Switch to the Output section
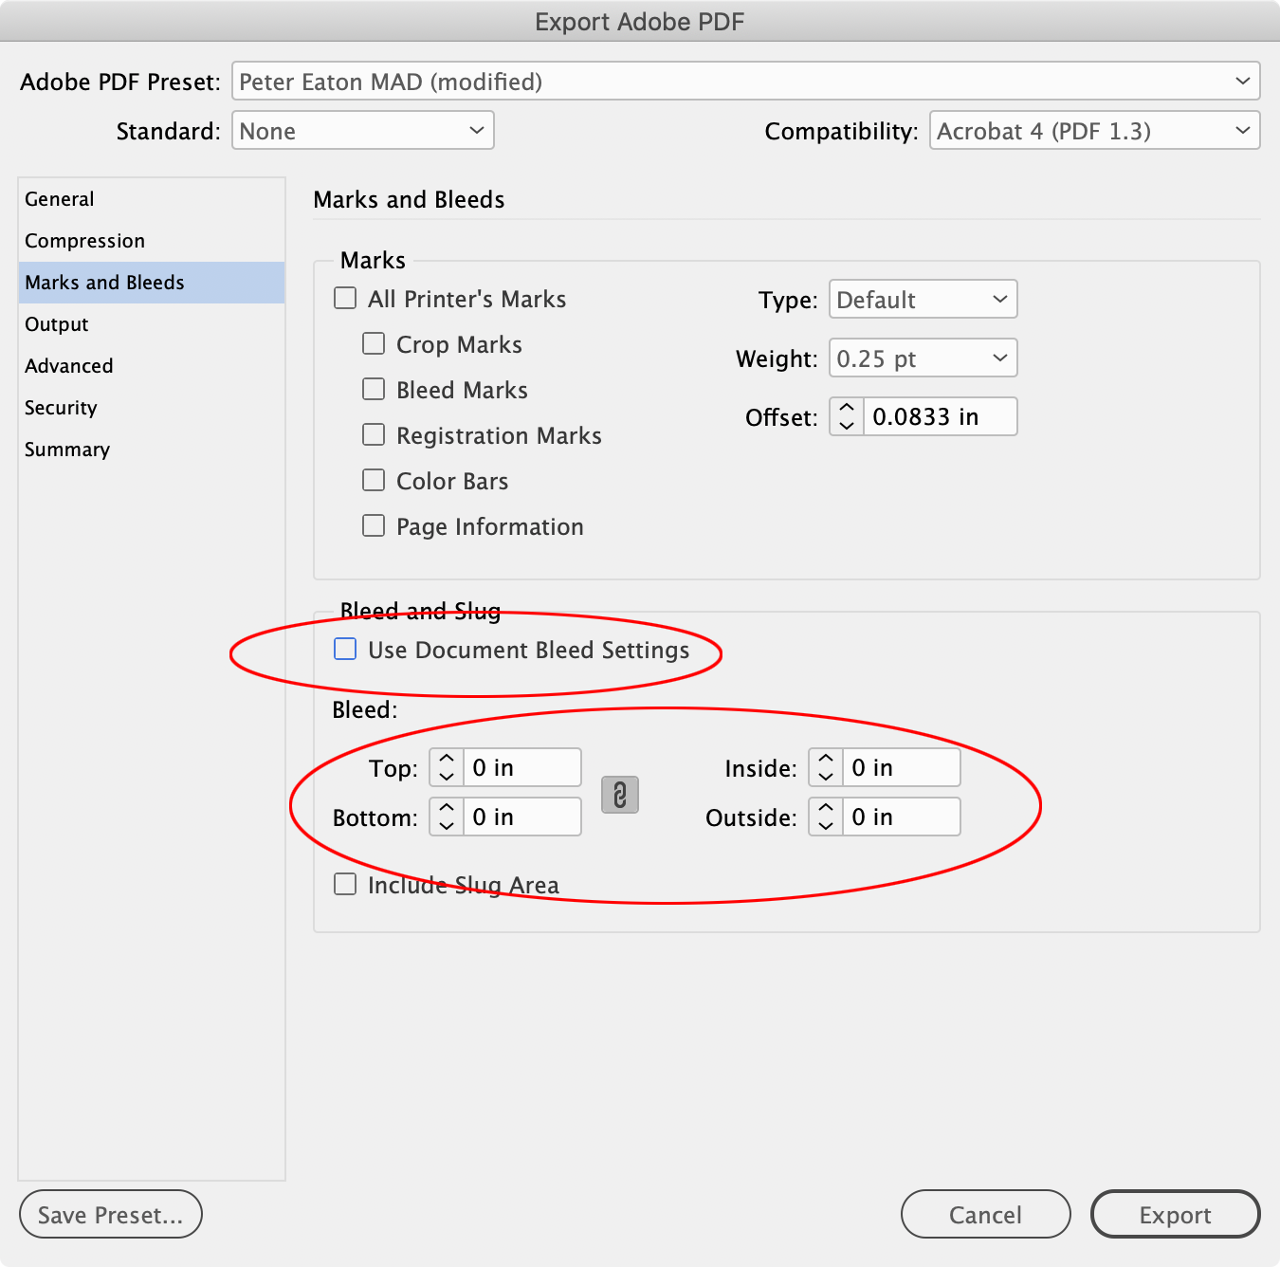 pyautogui.click(x=56, y=323)
